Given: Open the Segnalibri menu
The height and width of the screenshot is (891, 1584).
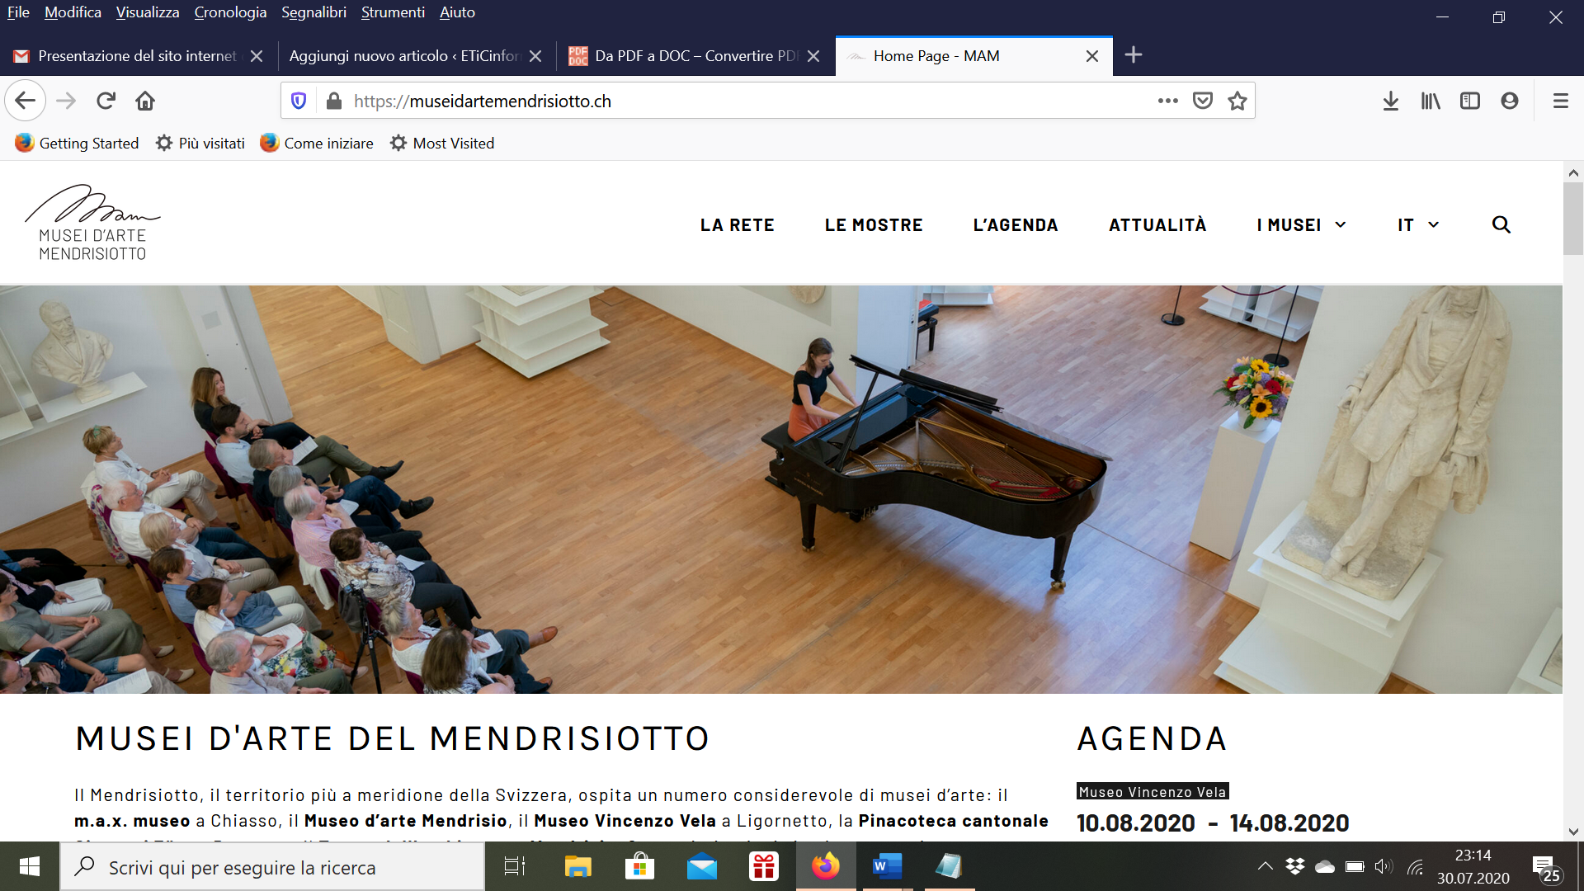Looking at the screenshot, I should click(313, 12).
